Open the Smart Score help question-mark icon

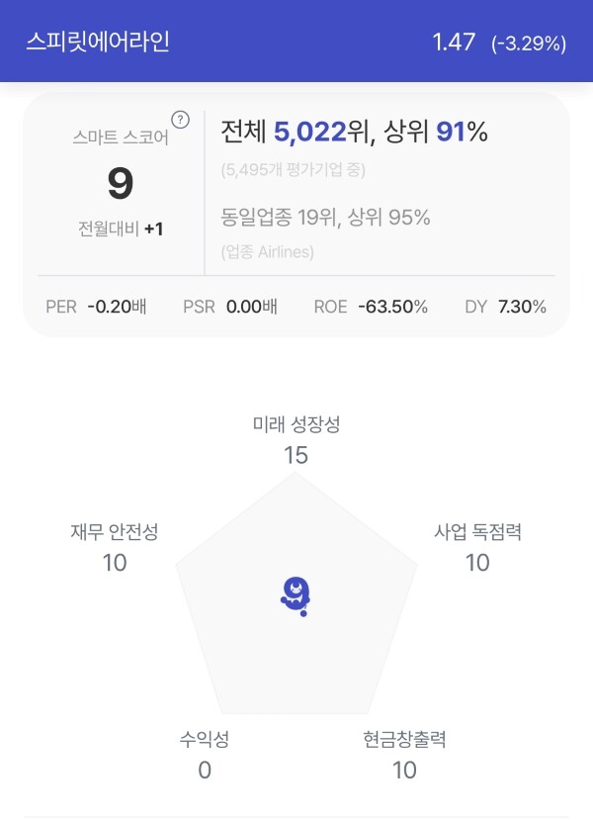[180, 120]
